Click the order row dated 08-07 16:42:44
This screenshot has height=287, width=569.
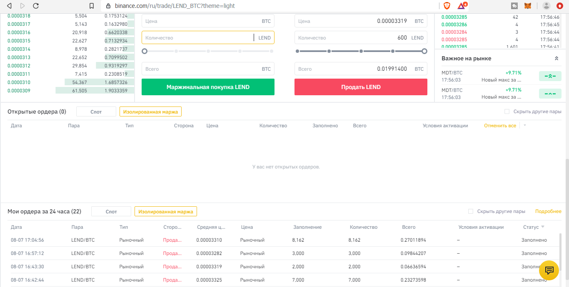pos(283,280)
